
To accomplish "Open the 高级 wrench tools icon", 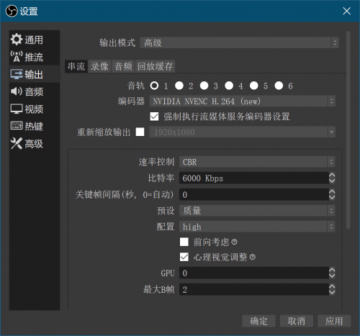I will (17, 143).
